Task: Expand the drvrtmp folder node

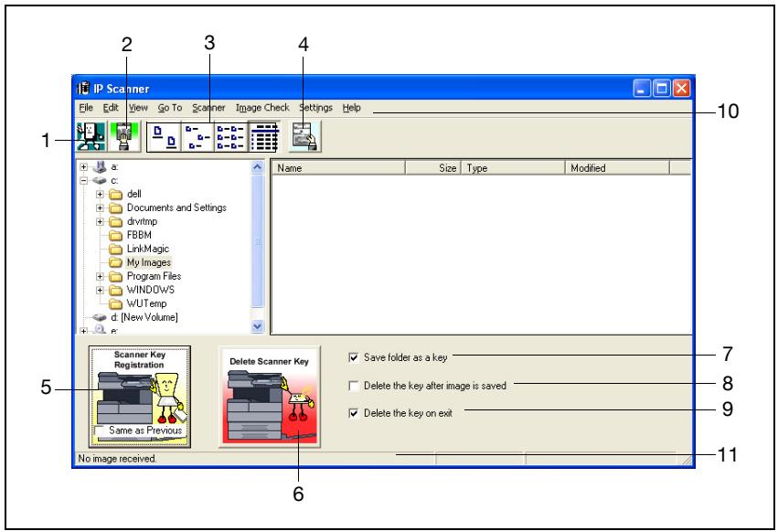Action: (x=100, y=221)
